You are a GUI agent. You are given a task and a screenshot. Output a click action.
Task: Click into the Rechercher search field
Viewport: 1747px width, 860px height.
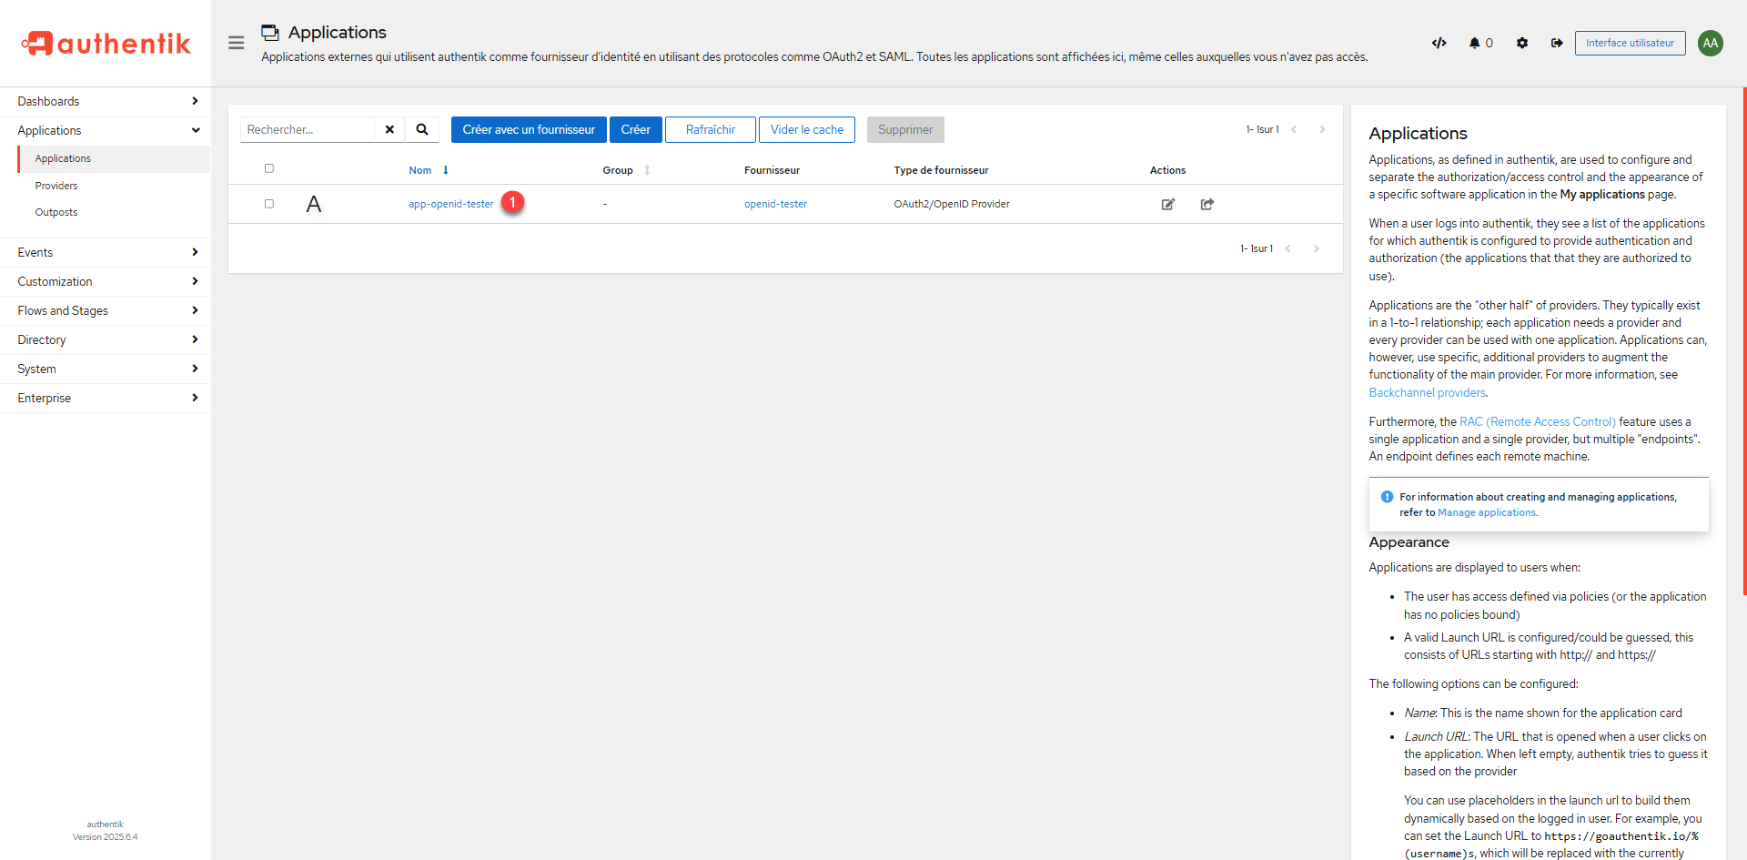click(308, 129)
